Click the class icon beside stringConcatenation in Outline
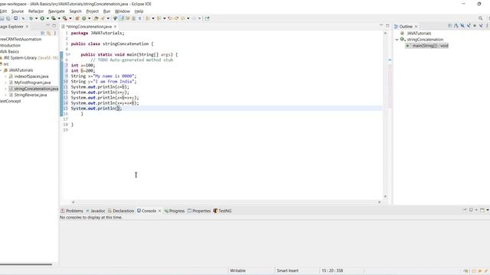Screen dimensions: 490x275 coord(403,39)
